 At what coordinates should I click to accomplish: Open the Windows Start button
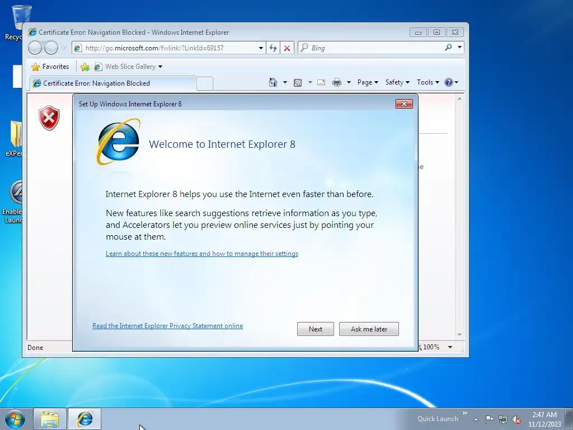point(15,419)
